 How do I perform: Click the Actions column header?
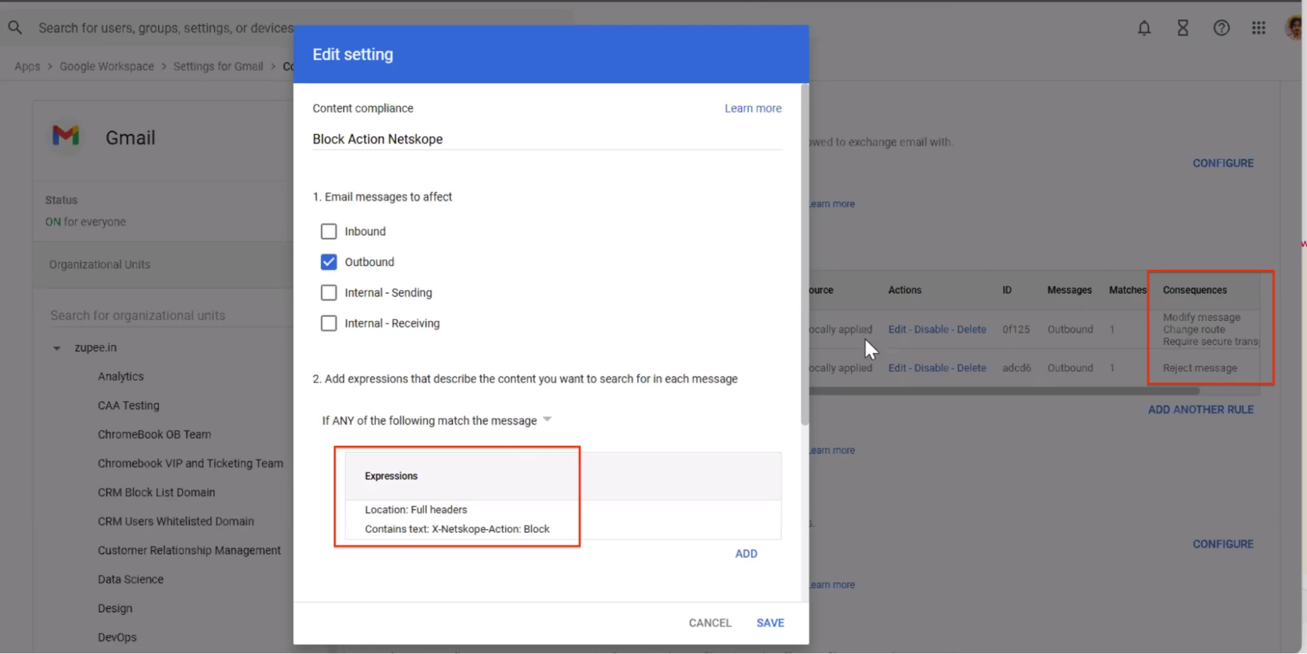(x=904, y=290)
